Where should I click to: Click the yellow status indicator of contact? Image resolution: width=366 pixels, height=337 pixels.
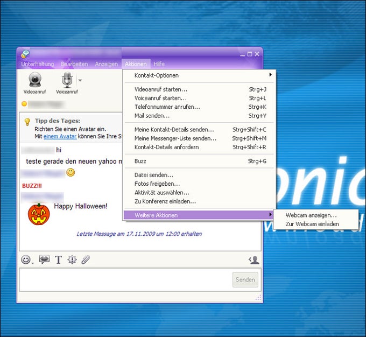tap(24, 103)
